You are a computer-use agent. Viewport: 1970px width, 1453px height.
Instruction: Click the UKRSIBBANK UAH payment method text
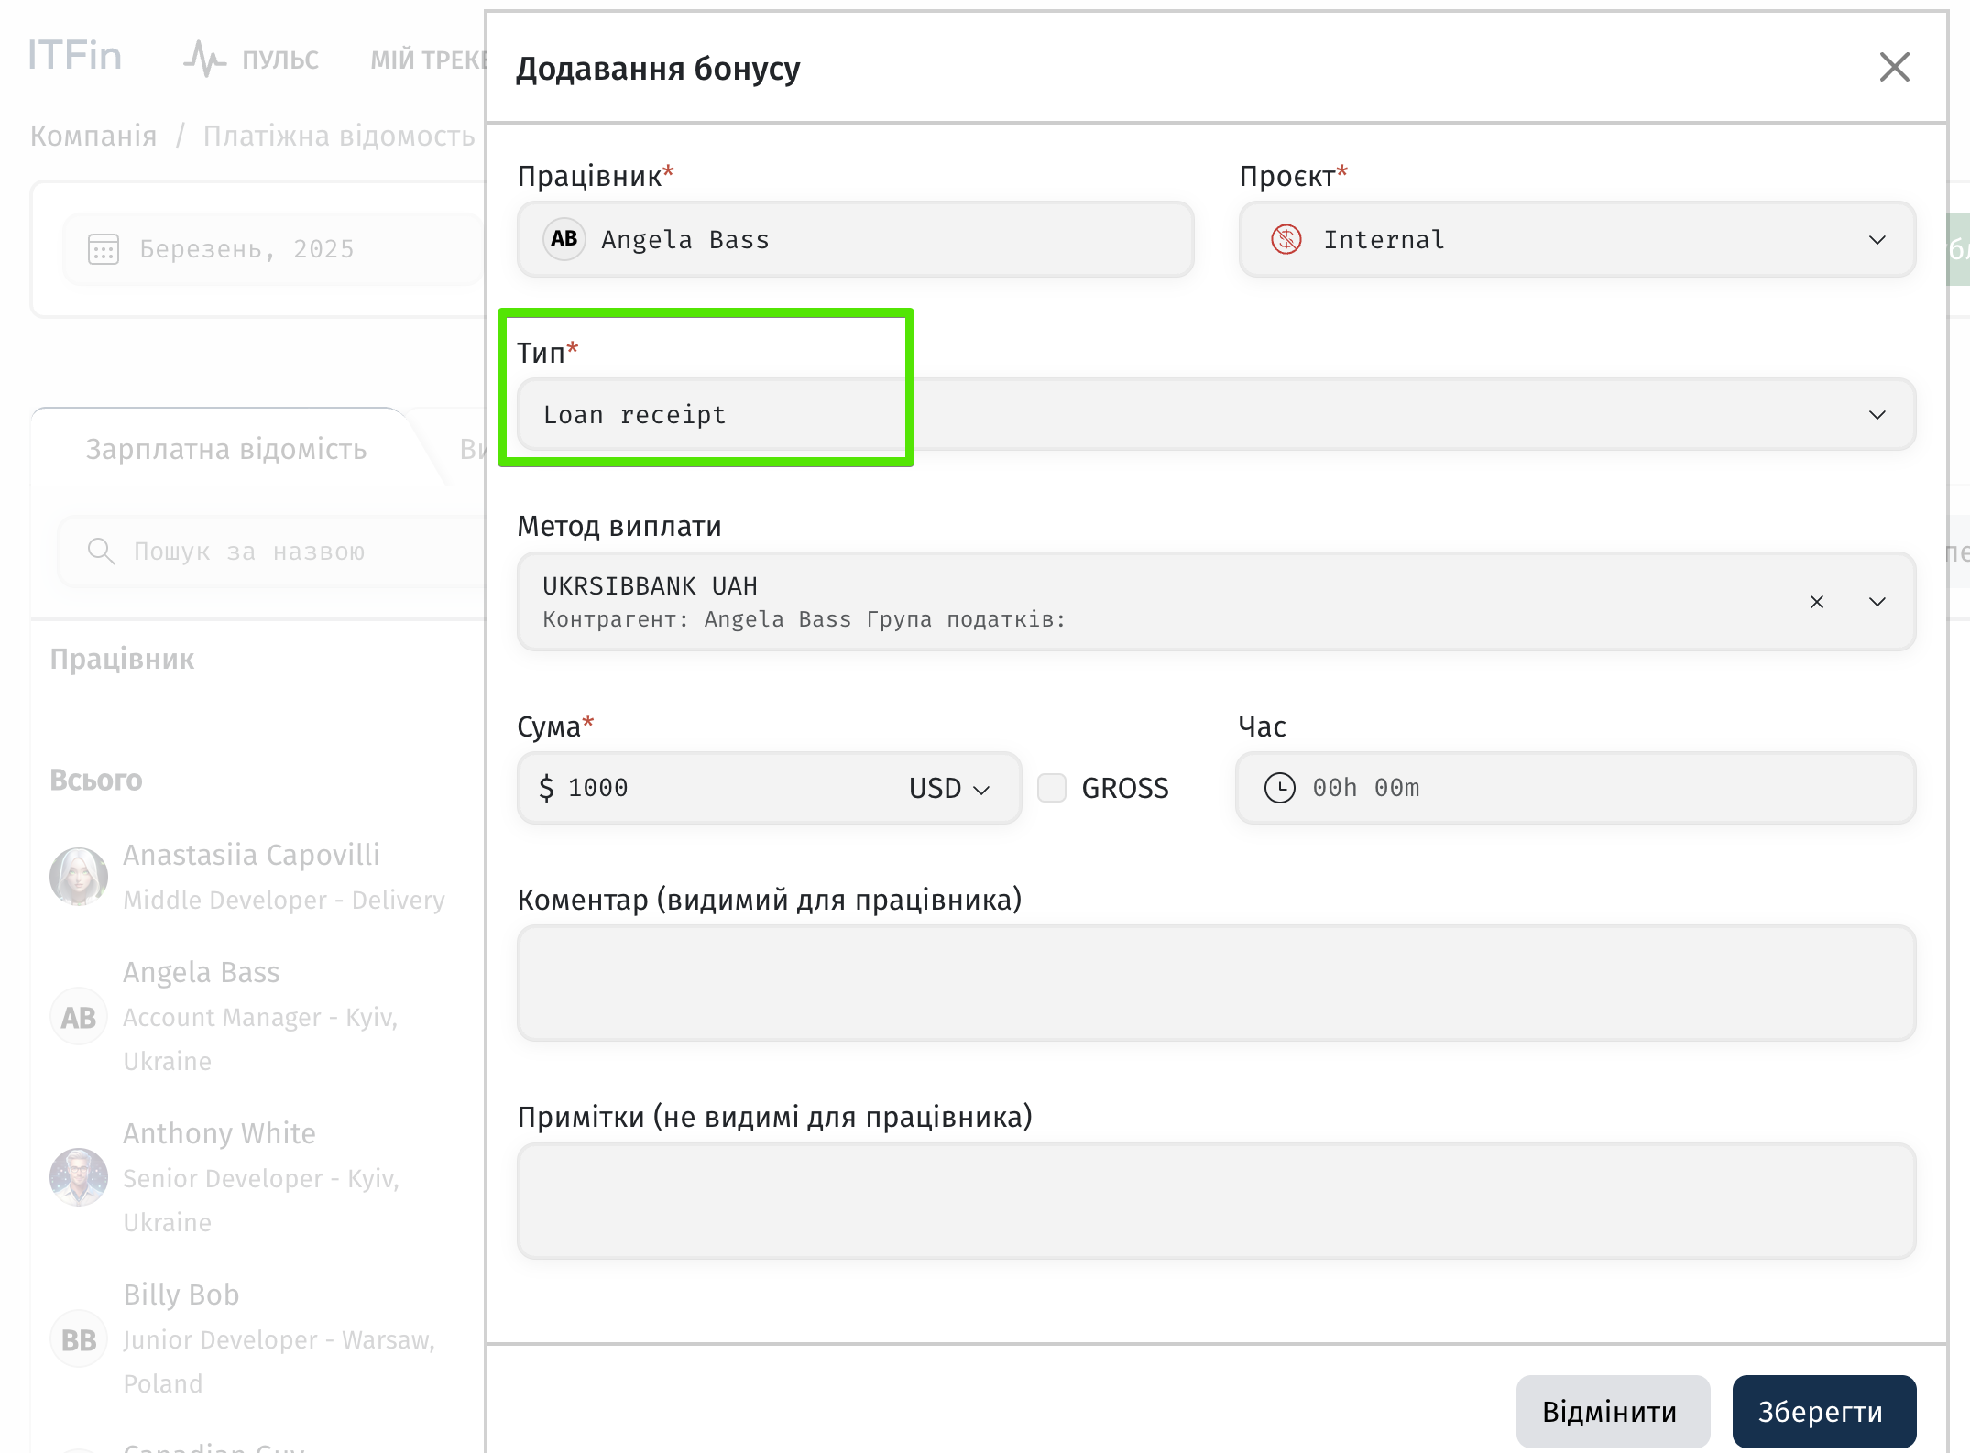click(650, 585)
